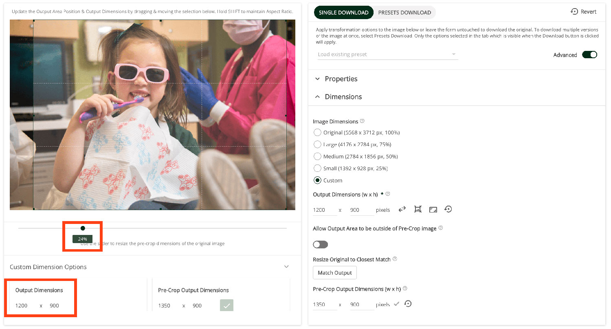Image resolution: width=611 pixels, height=329 pixels.
Task: Switch to Presets Download tab
Action: coord(404,13)
